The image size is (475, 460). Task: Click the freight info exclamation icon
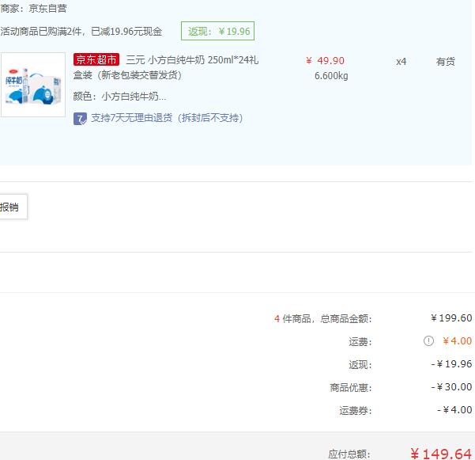click(428, 340)
